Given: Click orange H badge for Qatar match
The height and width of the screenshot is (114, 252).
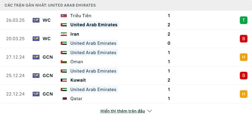Looking at the screenshot, I should pyautogui.click(x=243, y=94).
